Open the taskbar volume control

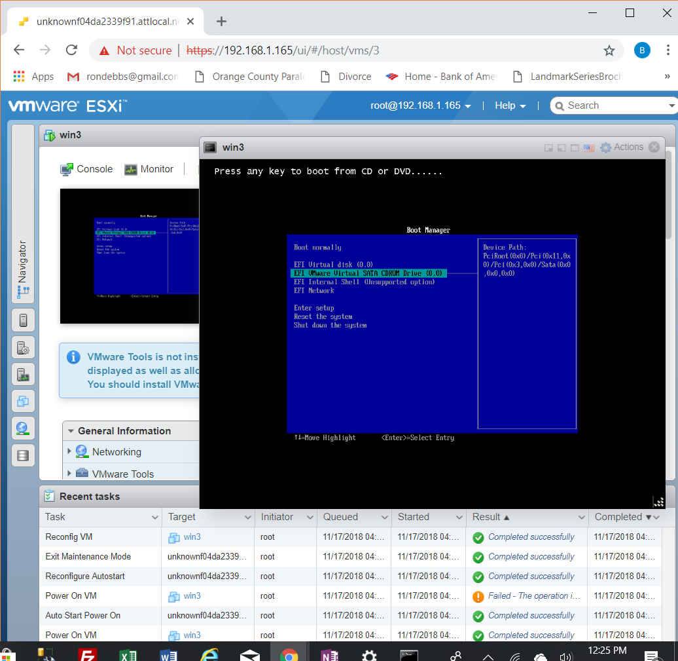(x=565, y=656)
